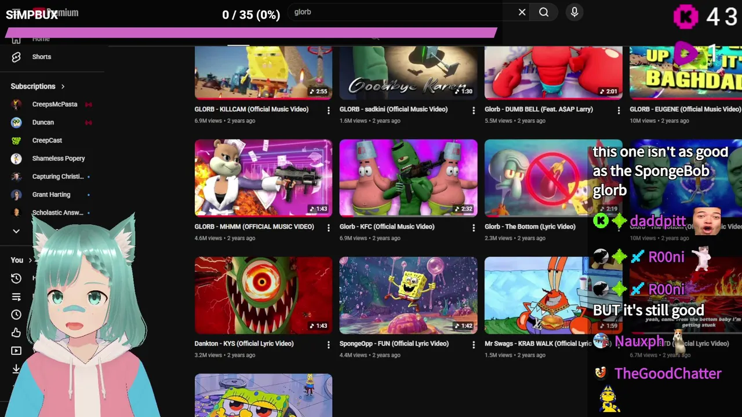Click GLORB - KILLCAM title text

(251, 109)
